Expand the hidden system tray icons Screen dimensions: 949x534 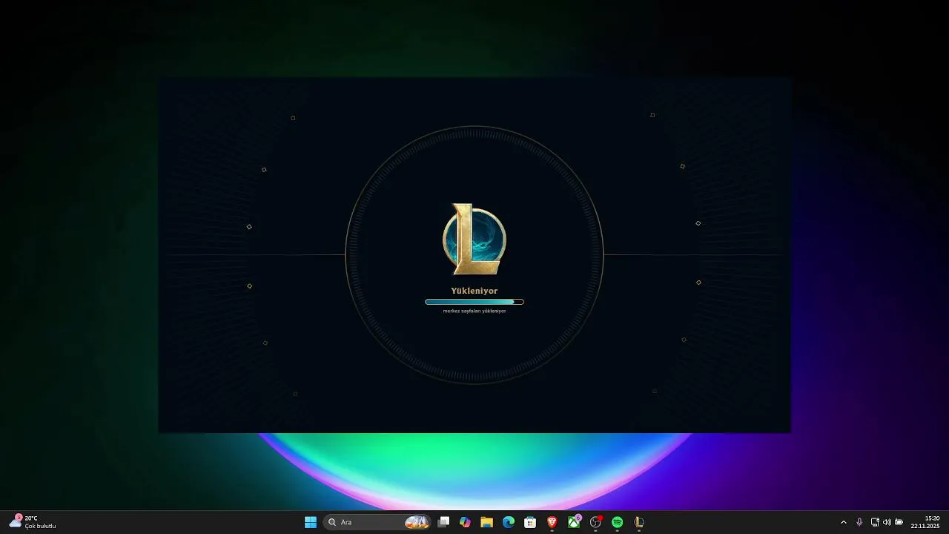843,522
